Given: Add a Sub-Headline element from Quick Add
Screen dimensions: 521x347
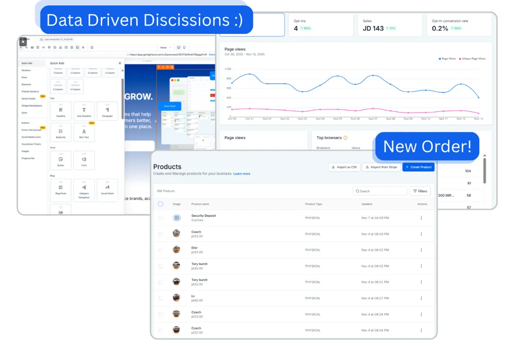Looking at the screenshot, I should (84, 111).
